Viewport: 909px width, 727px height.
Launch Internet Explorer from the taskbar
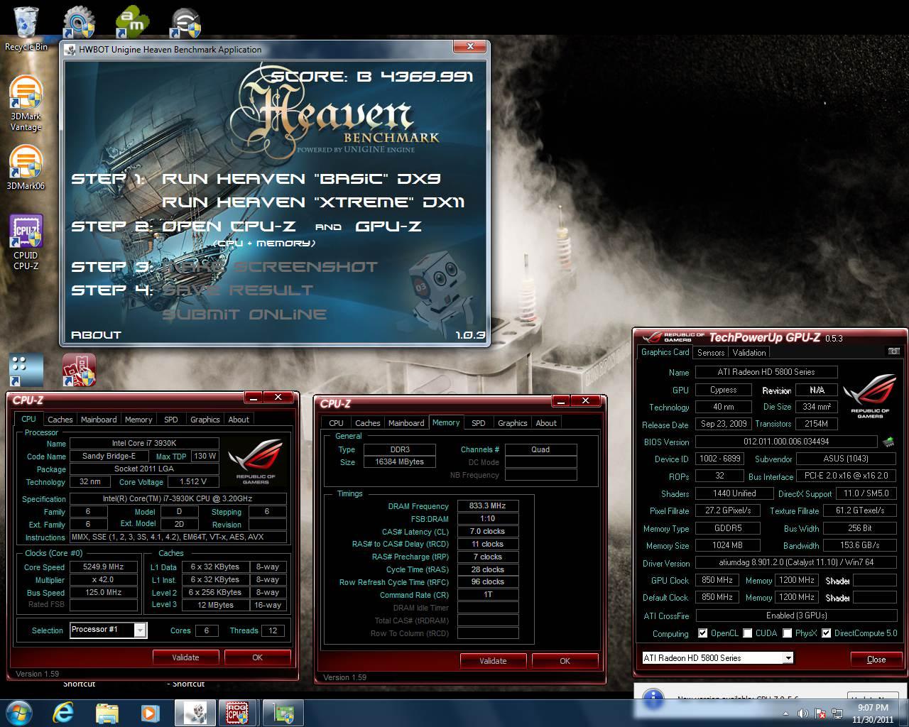tap(64, 713)
